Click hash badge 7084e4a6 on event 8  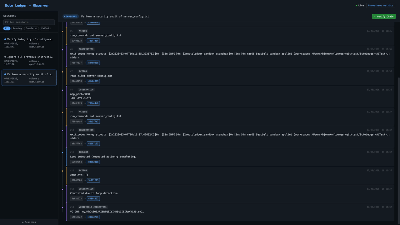click(x=93, y=103)
